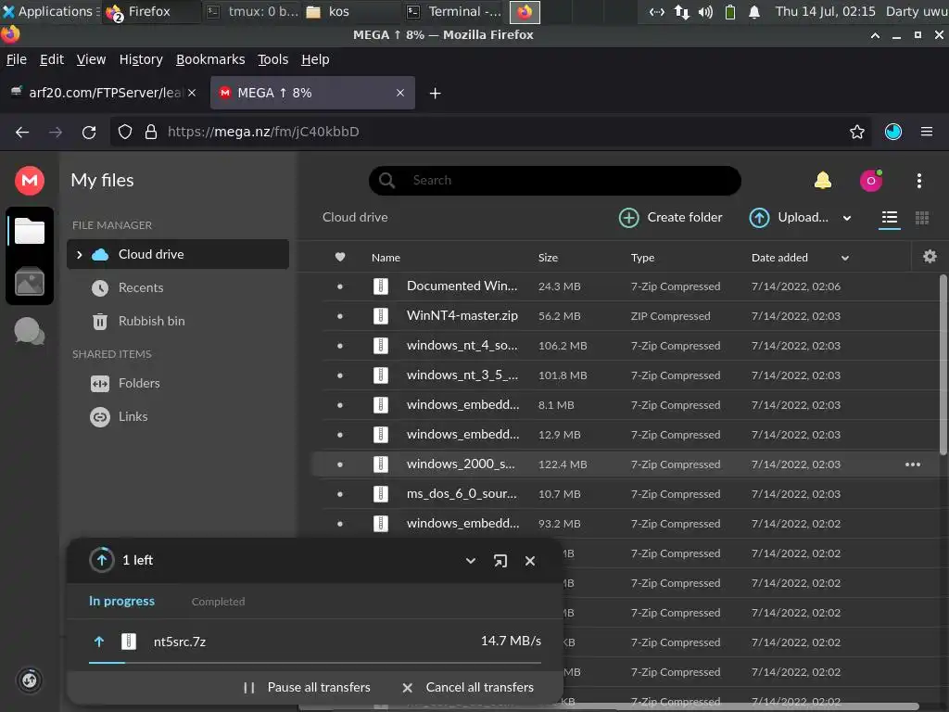
Task: Collapse the transfer widget with the chevron
Action: 470,561
